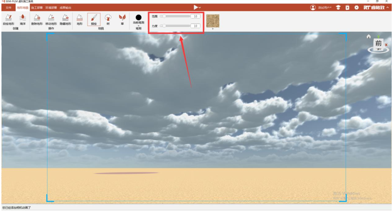This screenshot has height=211, width=392.
Task: Click the green Y axis marker on the view gizmo
Action: [x=378, y=36]
